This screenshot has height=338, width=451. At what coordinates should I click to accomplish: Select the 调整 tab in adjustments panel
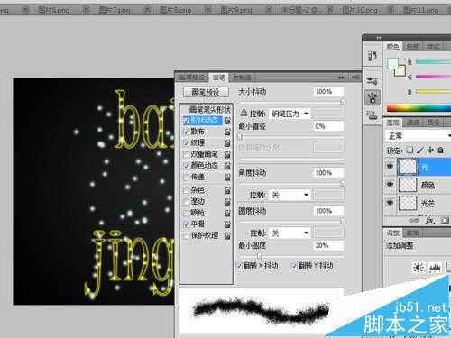click(392, 233)
